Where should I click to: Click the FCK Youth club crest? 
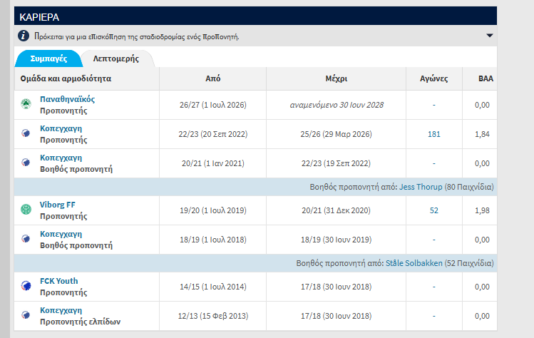pyautogui.click(x=26, y=285)
